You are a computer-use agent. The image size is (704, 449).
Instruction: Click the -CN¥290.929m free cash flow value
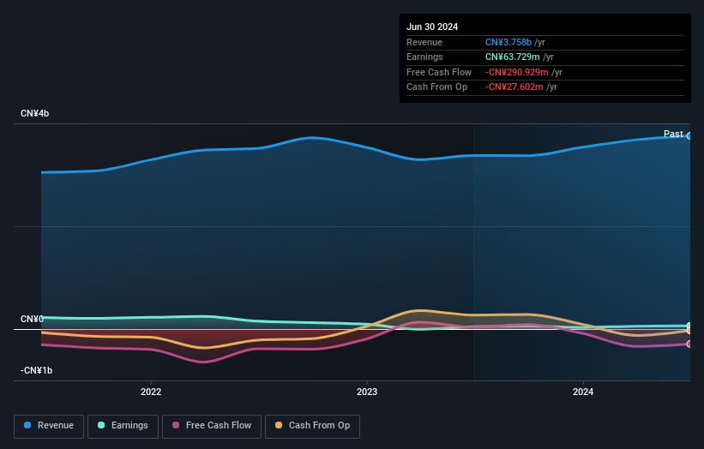(x=516, y=72)
